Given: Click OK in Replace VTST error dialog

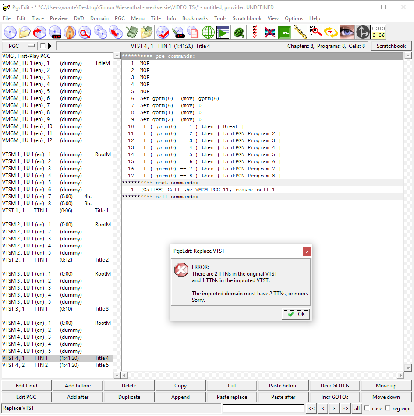Looking at the screenshot, I should 296,314.
